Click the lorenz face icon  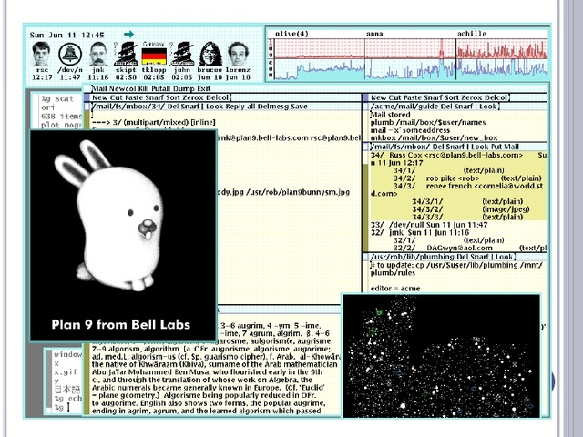[x=239, y=54]
